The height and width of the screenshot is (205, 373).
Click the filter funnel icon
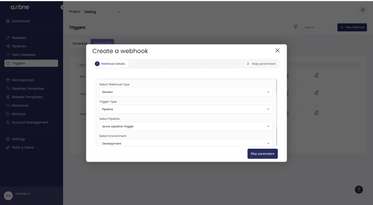[295, 27]
